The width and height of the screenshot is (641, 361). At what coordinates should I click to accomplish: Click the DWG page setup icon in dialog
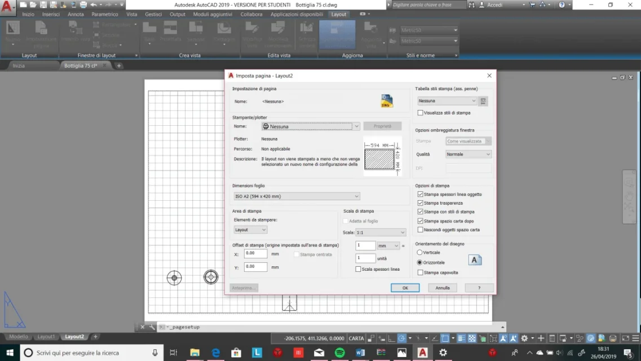386,101
